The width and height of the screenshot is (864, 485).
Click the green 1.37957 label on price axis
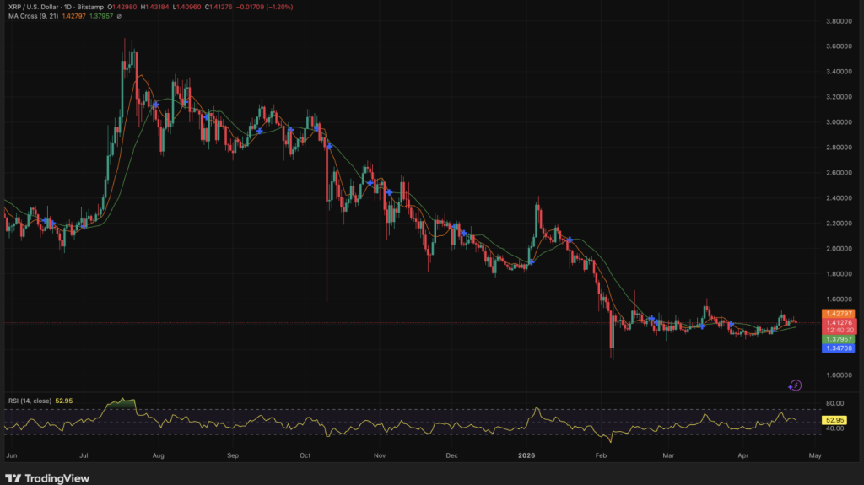[x=838, y=339]
